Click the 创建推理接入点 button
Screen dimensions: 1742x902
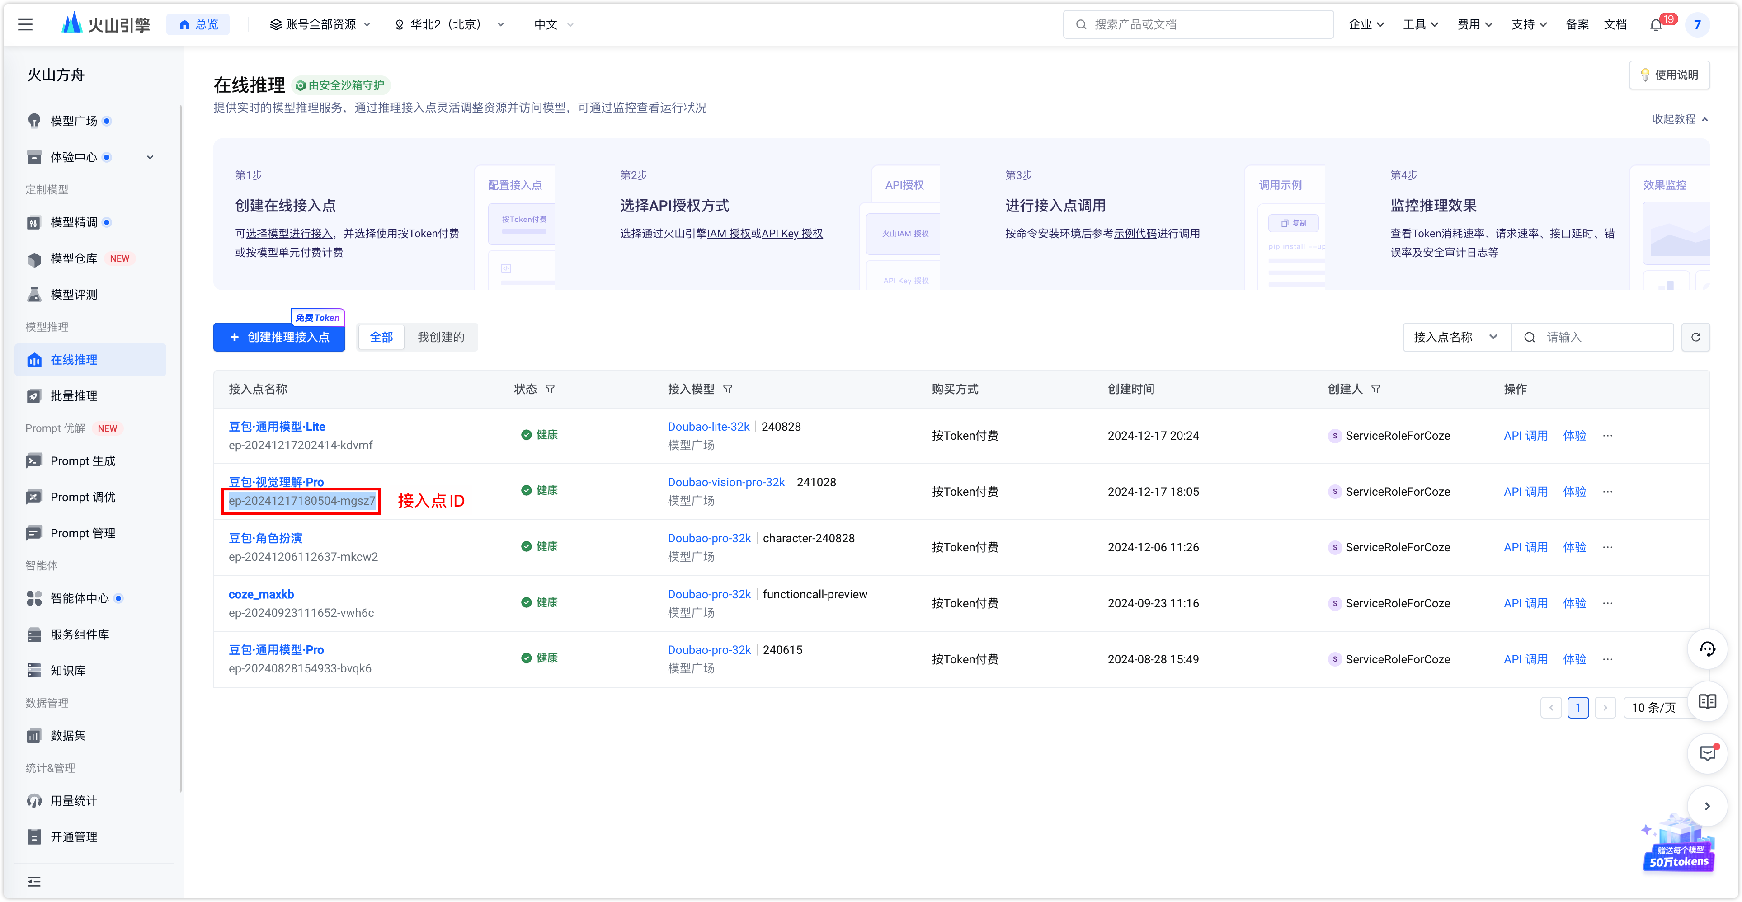pyautogui.click(x=278, y=337)
